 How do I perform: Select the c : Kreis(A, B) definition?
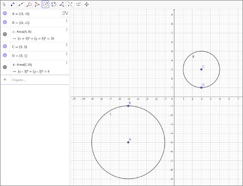point(22,32)
